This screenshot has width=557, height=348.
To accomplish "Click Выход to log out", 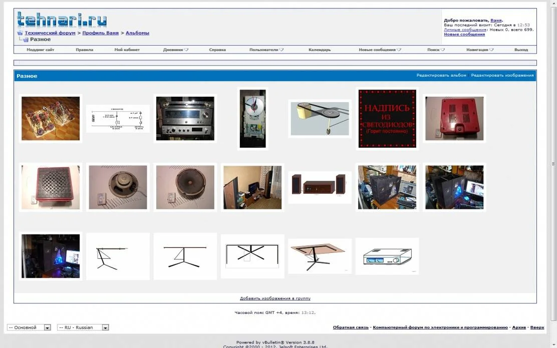I will click(521, 50).
